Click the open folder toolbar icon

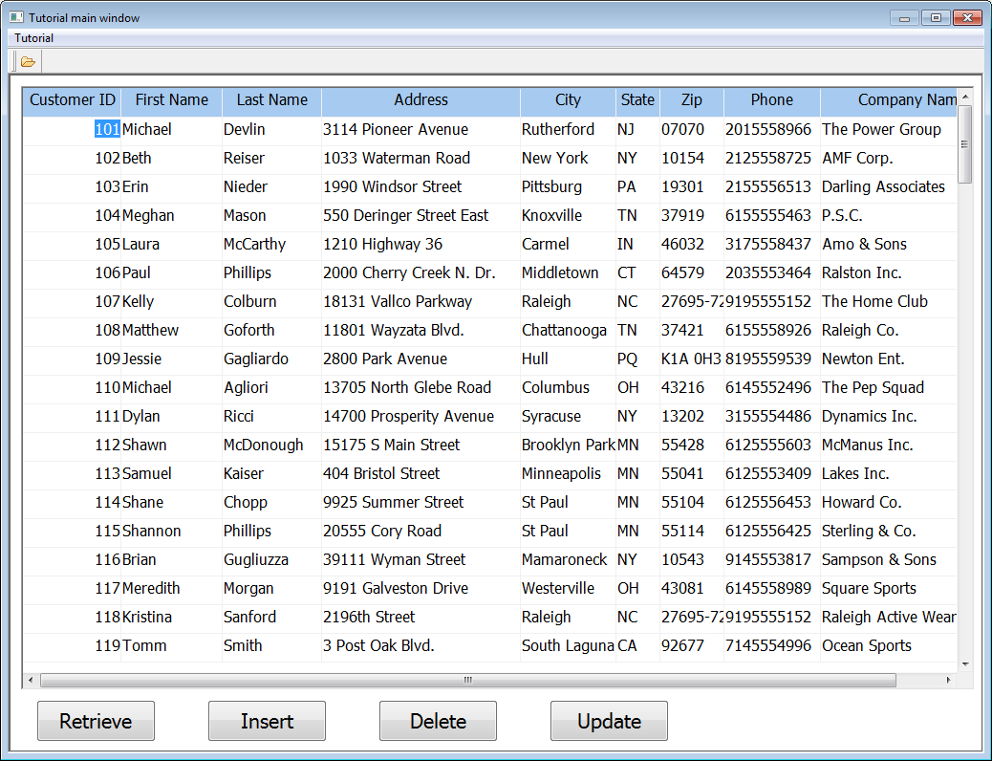point(28,62)
